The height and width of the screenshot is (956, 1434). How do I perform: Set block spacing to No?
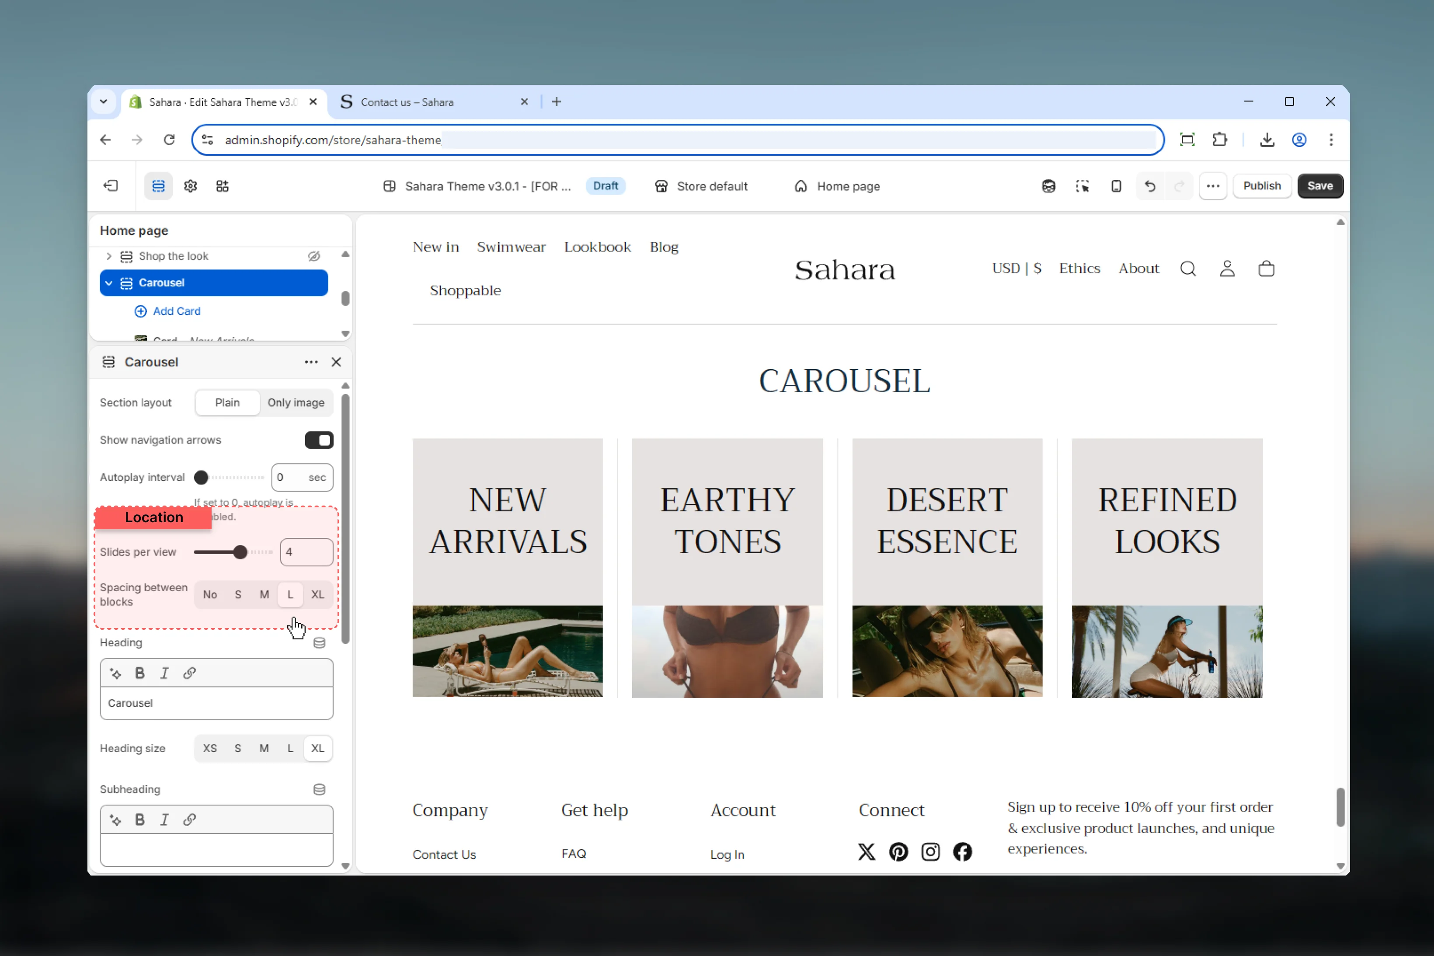pos(210,594)
